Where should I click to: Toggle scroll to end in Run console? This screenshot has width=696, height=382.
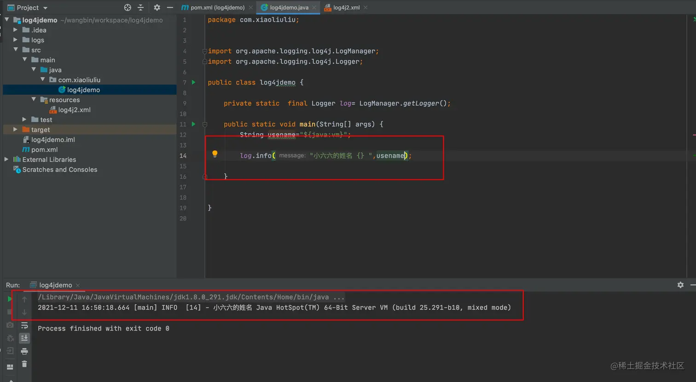point(24,338)
